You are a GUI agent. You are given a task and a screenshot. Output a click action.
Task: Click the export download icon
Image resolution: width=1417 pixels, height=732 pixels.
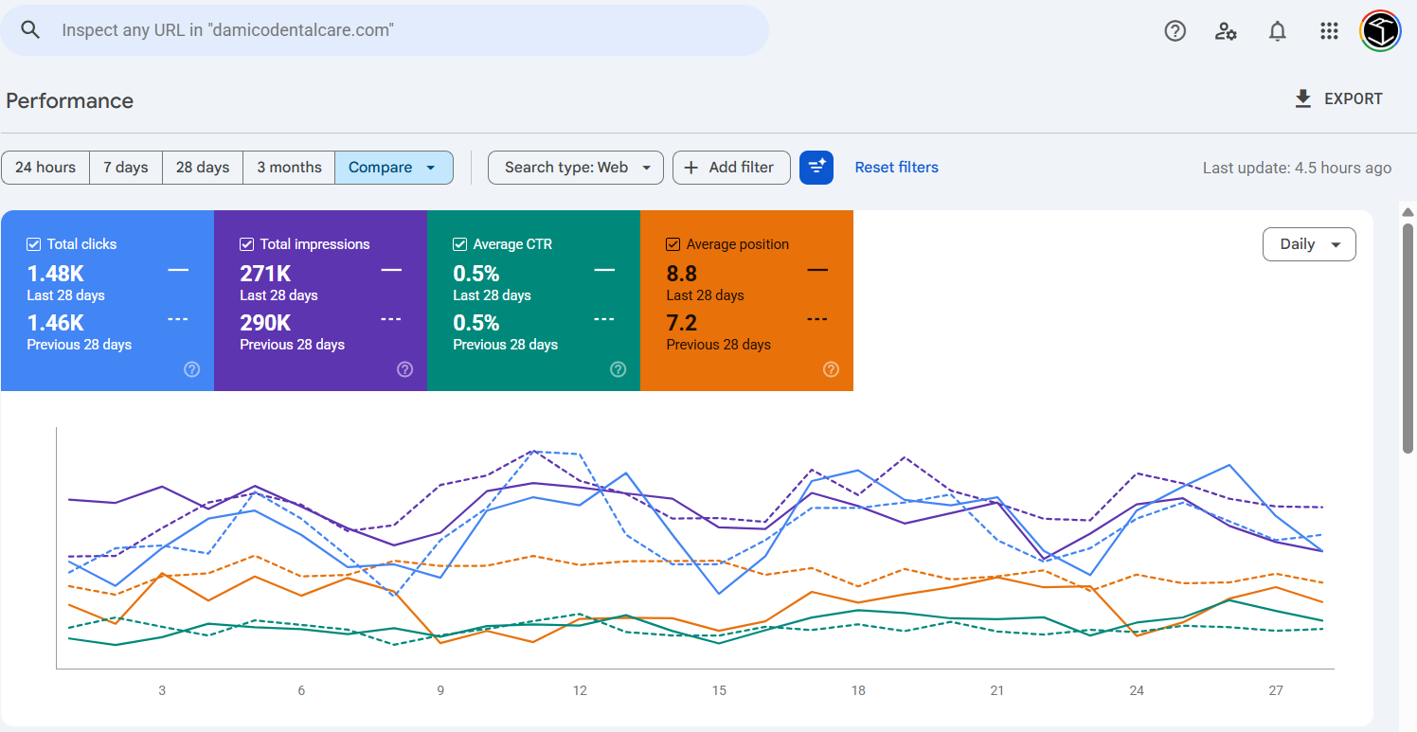pos(1303,98)
